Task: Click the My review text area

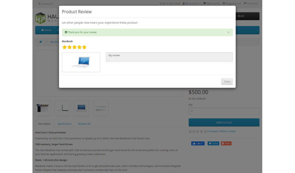Action: (169, 57)
